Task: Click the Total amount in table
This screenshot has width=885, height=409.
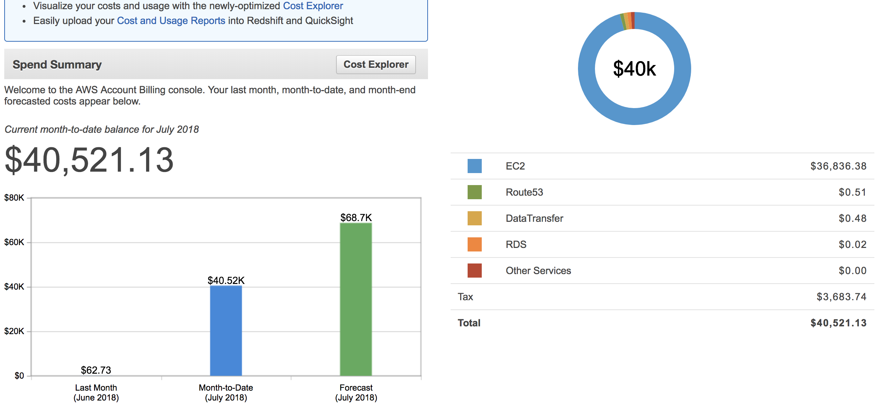Action: (x=838, y=323)
